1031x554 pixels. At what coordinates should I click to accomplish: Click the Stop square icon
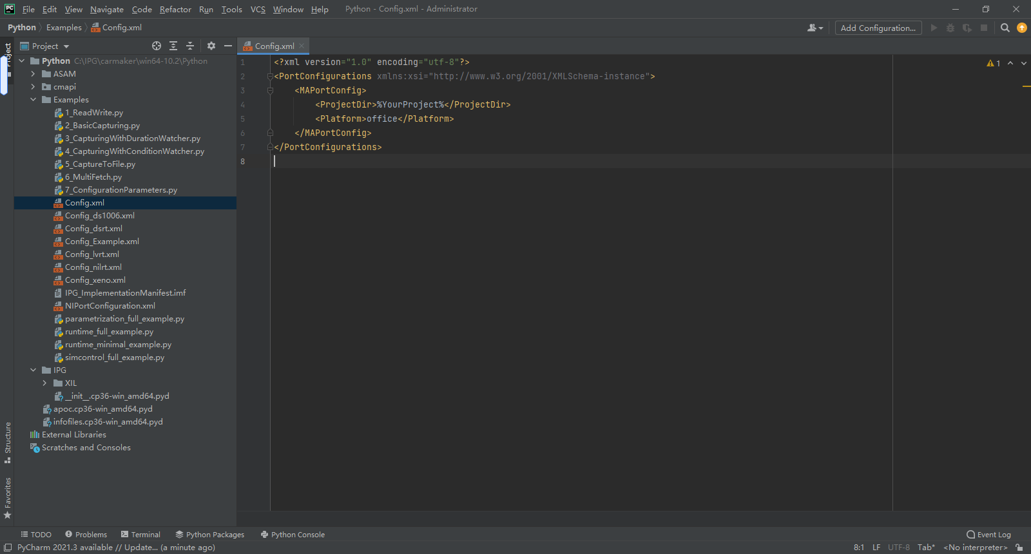pos(984,28)
